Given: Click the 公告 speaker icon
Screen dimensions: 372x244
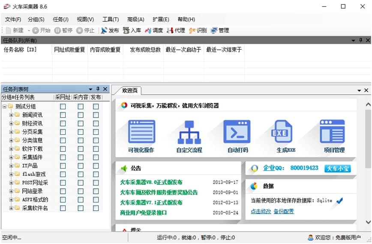Looking at the screenshot, I should pos(124,168).
